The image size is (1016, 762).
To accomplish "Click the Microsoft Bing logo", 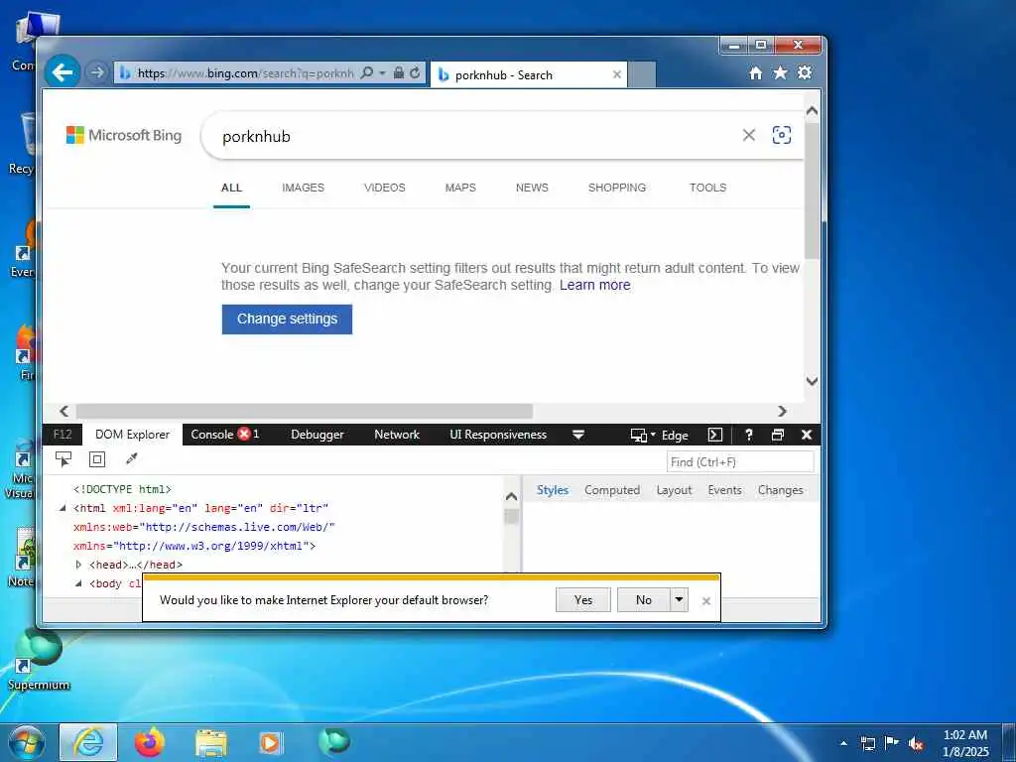I will [124, 135].
